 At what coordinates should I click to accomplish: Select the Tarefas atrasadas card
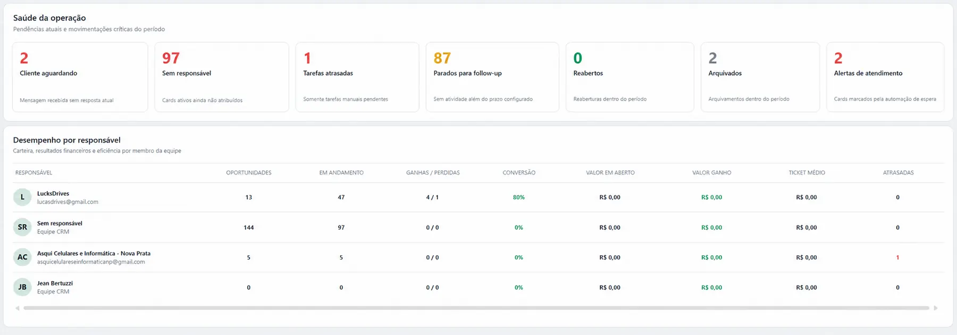357,77
